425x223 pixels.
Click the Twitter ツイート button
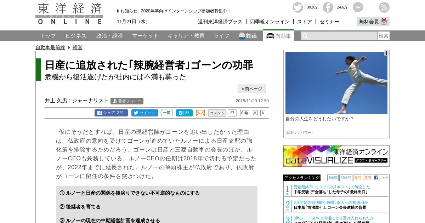point(144,113)
